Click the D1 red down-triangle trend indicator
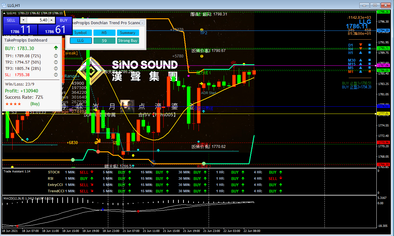 coord(361,45)
